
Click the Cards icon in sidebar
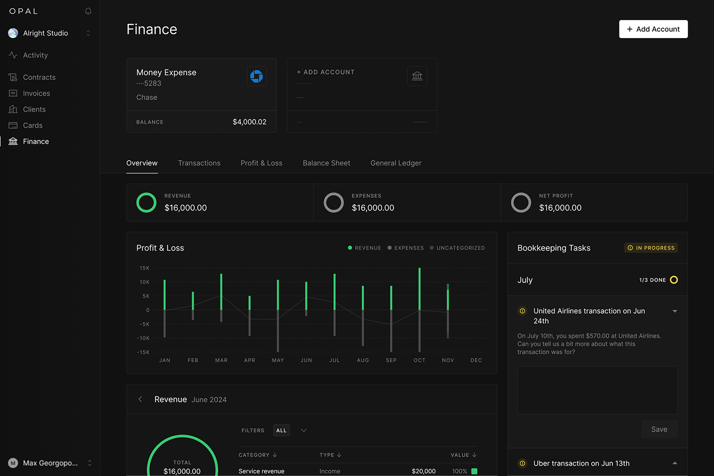tap(13, 125)
